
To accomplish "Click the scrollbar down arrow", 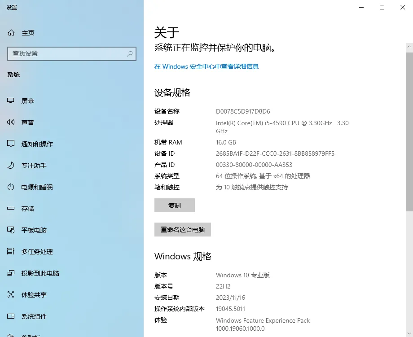I will coord(409,333).
